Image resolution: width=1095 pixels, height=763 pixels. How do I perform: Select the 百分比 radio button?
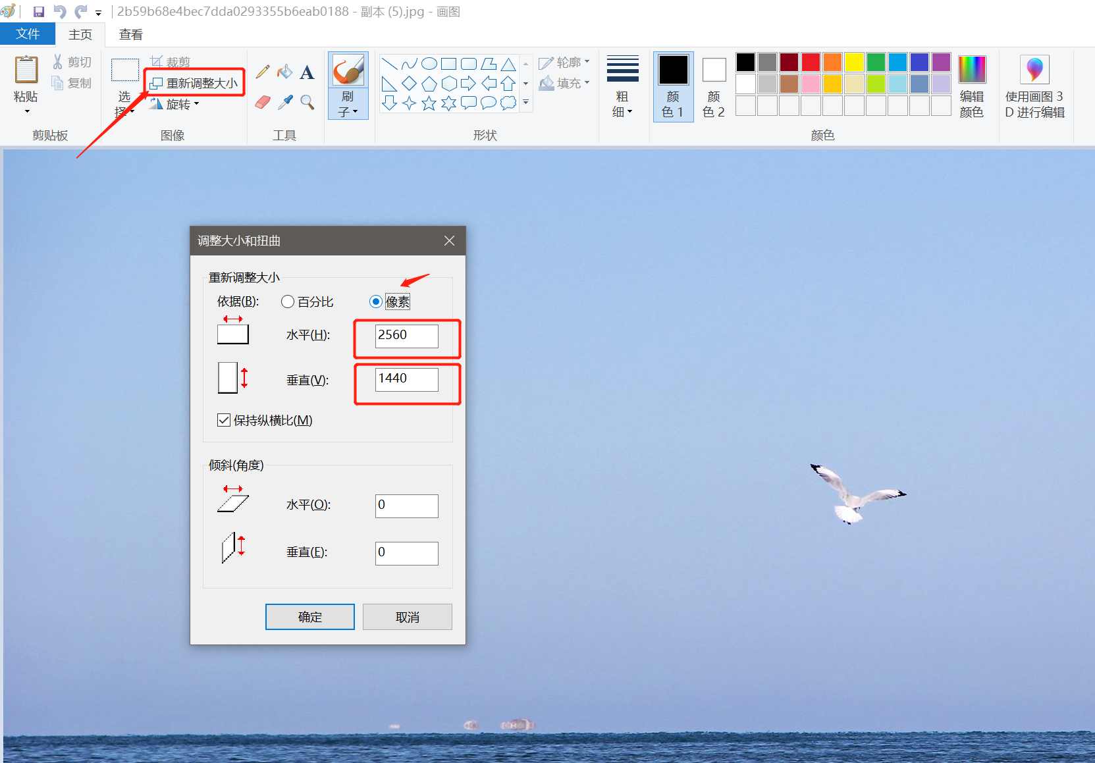(288, 302)
